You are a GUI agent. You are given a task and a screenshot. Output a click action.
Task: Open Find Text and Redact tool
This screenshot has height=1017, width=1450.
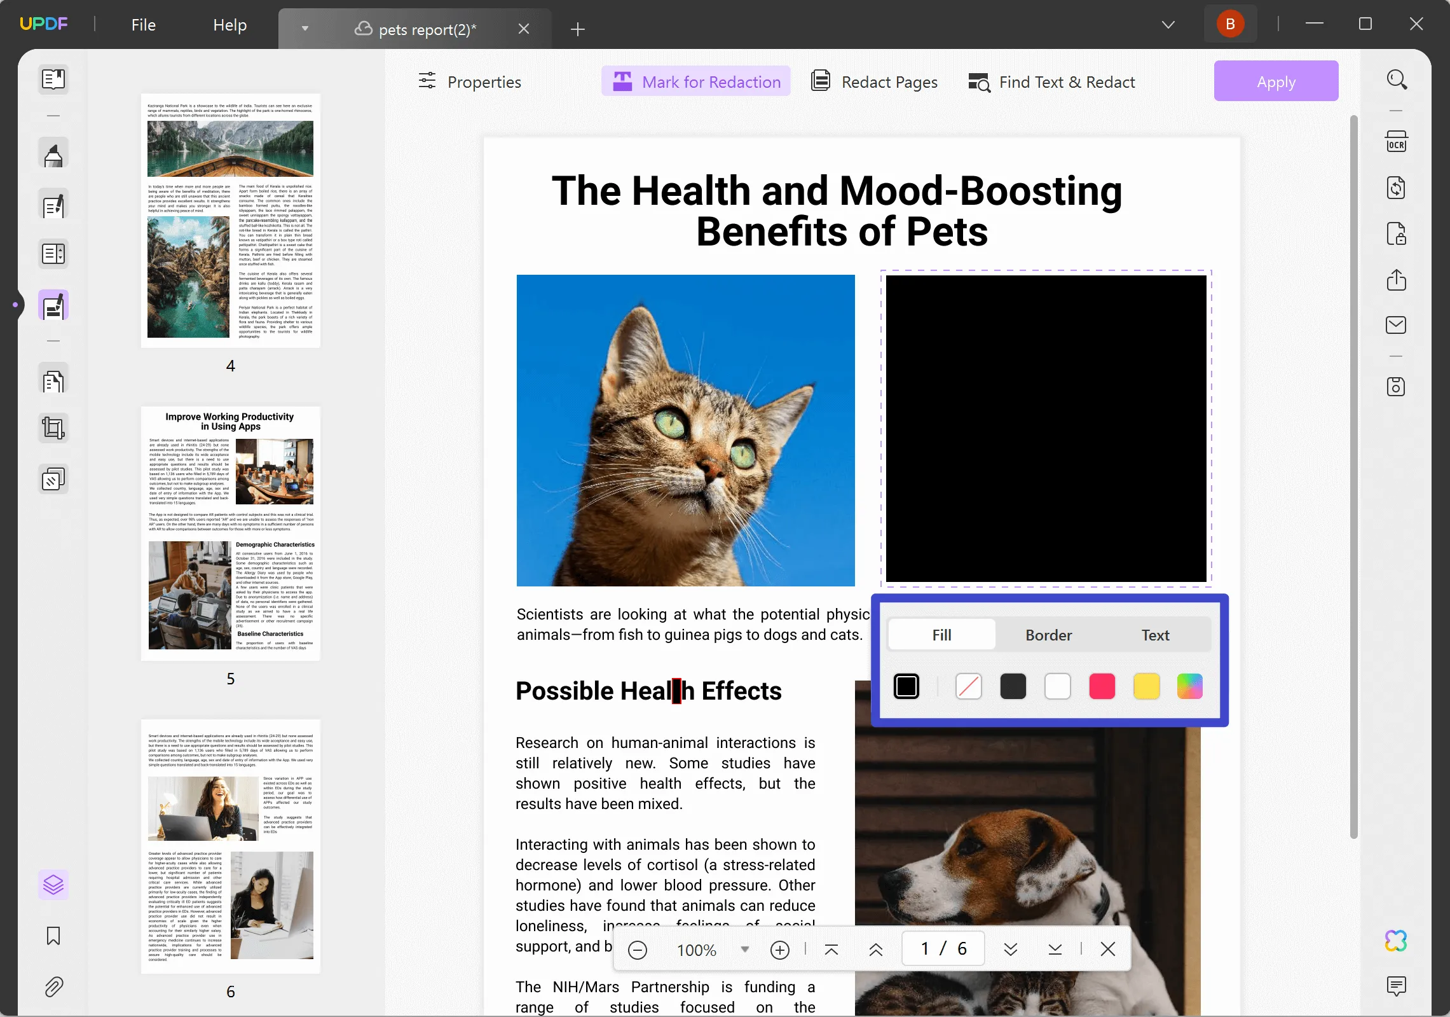coord(1051,81)
